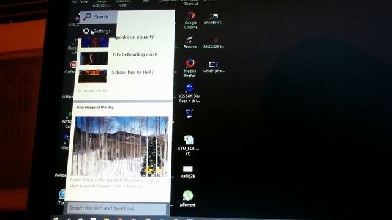
Task: Click the Search magnifier menu item
Action: pos(98,17)
